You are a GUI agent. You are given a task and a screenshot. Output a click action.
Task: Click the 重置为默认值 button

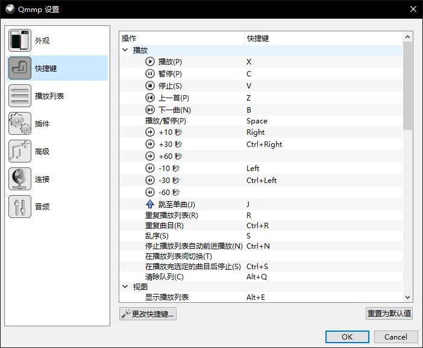[389, 313]
